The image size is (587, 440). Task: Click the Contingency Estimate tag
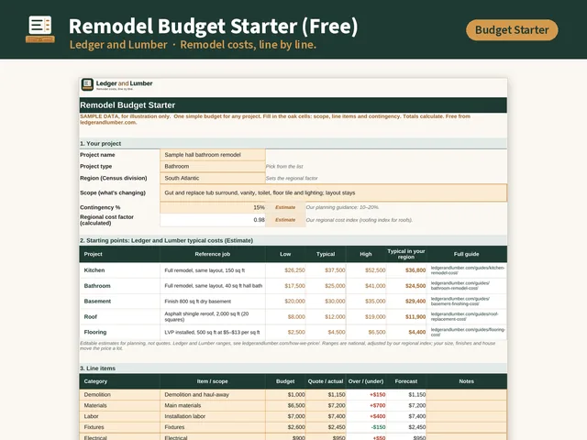pos(285,207)
